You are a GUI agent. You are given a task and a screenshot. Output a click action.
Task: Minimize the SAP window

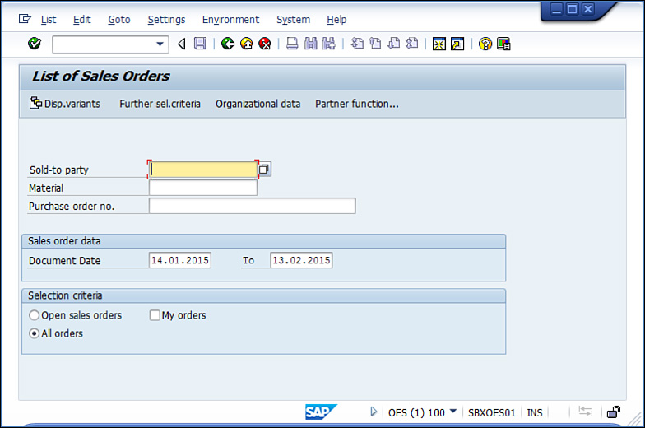click(556, 9)
